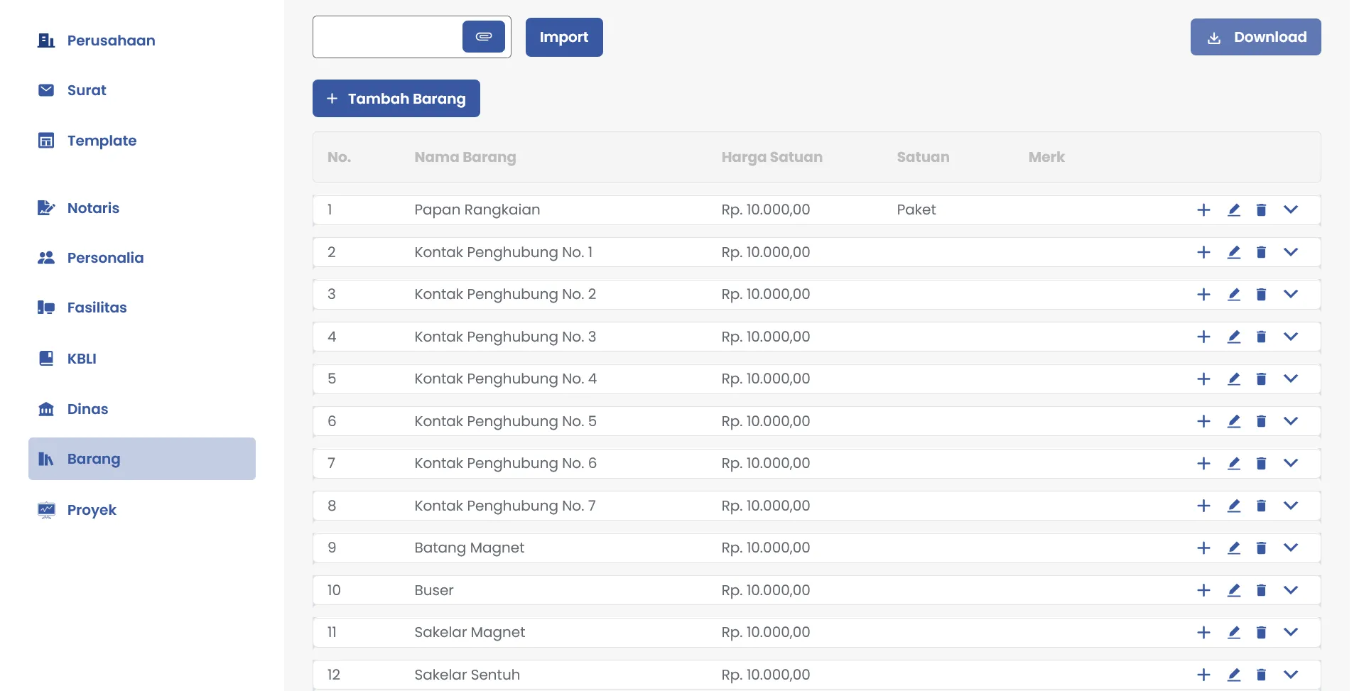Open Notaris in the sidebar
The width and height of the screenshot is (1364, 691).
pos(93,208)
